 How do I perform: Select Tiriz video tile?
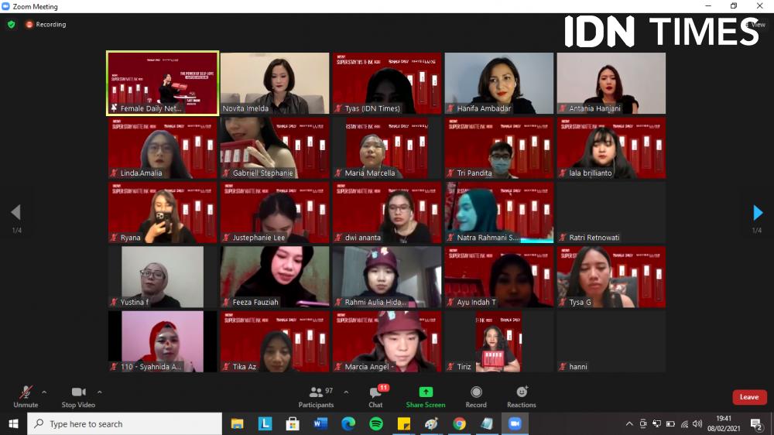[x=499, y=341]
